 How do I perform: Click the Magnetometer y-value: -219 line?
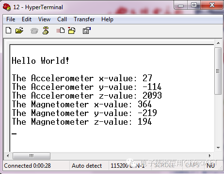(84, 113)
